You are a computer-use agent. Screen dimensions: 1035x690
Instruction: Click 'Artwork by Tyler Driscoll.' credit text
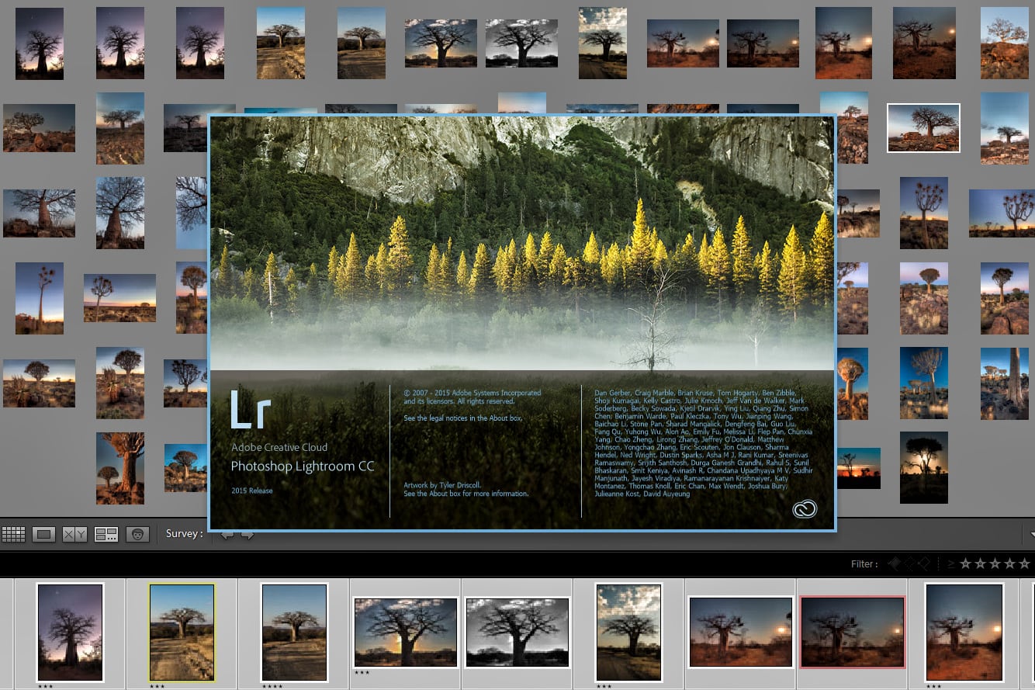[x=442, y=485]
